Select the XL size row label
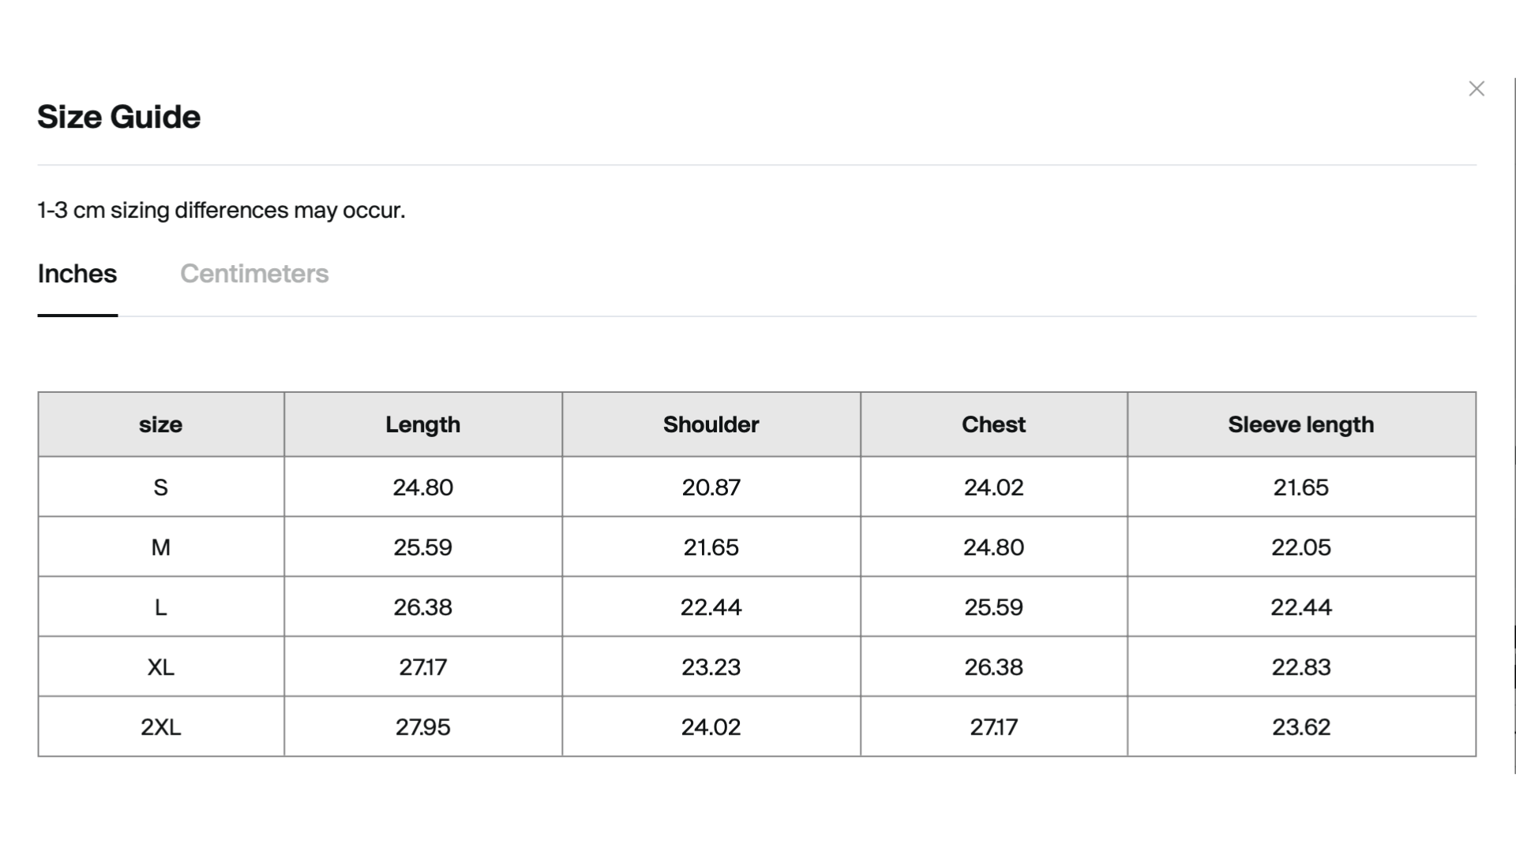 160,667
